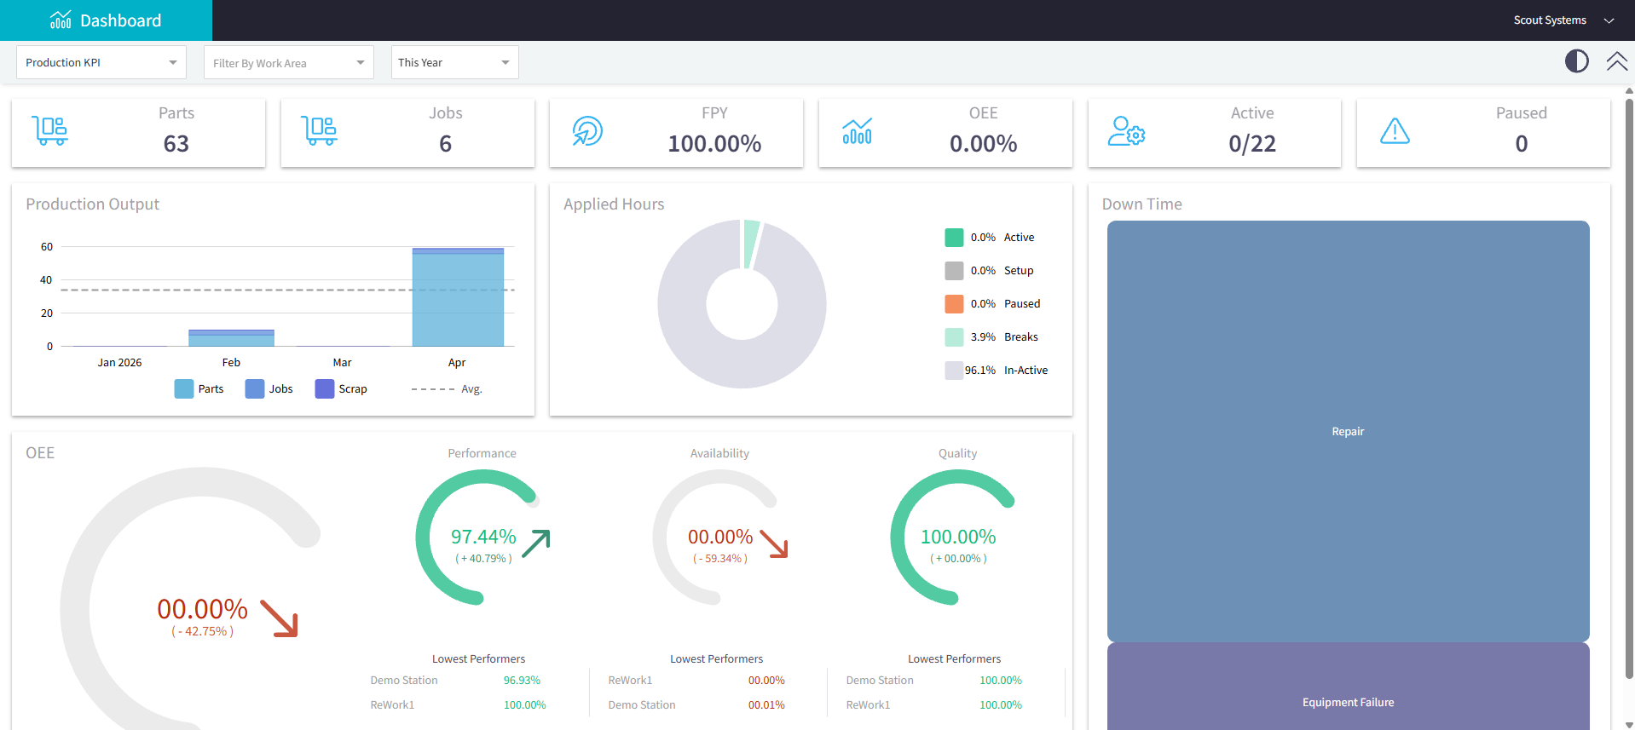Toggle Scrap series in Production Output legend

coord(341,388)
